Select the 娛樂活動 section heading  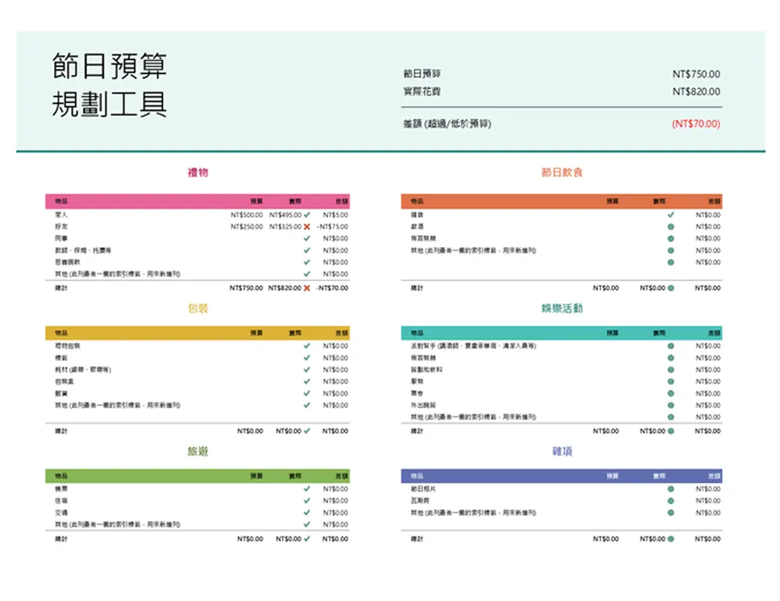coord(561,309)
